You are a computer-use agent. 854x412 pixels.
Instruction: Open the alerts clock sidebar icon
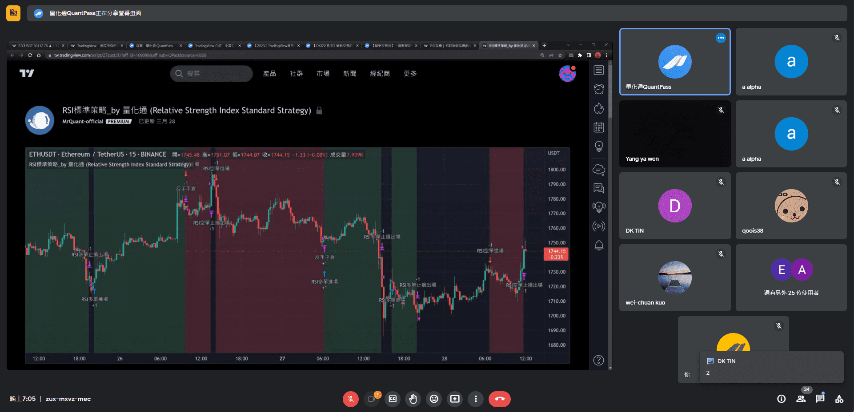pos(599,89)
